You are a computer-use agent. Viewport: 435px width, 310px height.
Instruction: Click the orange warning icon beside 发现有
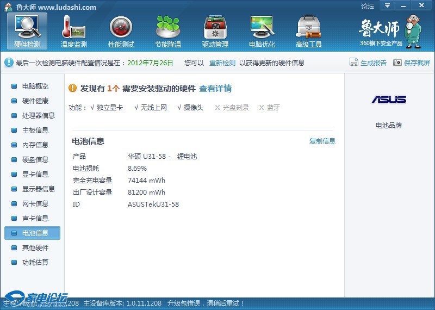[x=72, y=88]
